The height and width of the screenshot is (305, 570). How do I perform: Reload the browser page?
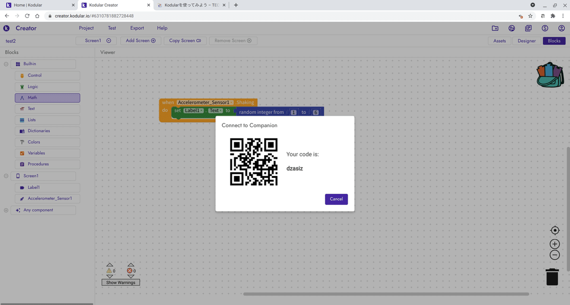point(27,16)
